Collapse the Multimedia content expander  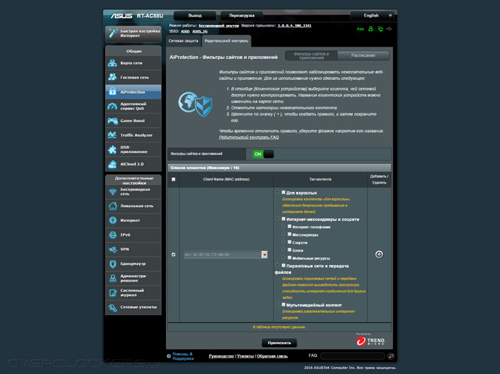coord(277,304)
